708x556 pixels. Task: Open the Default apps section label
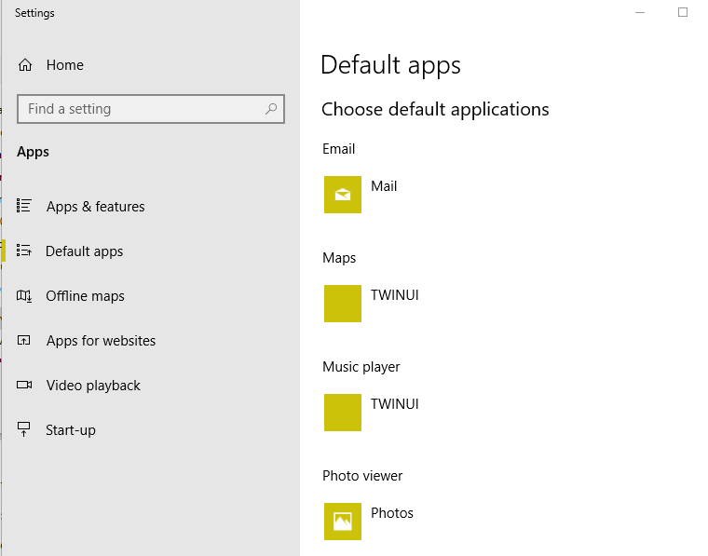(84, 251)
